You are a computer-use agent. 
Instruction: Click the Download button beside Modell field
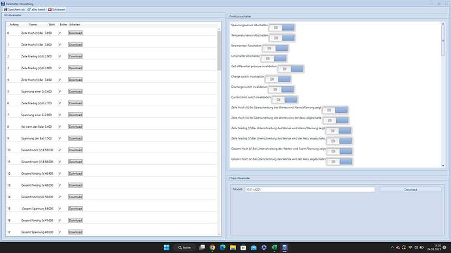(410, 190)
